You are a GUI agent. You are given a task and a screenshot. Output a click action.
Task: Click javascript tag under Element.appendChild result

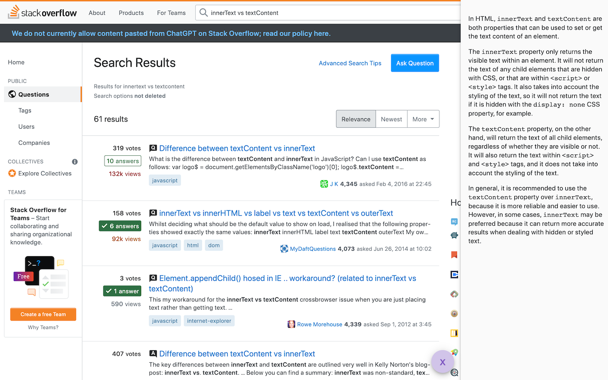(165, 321)
